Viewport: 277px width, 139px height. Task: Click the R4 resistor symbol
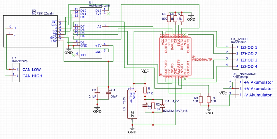point(209,99)
